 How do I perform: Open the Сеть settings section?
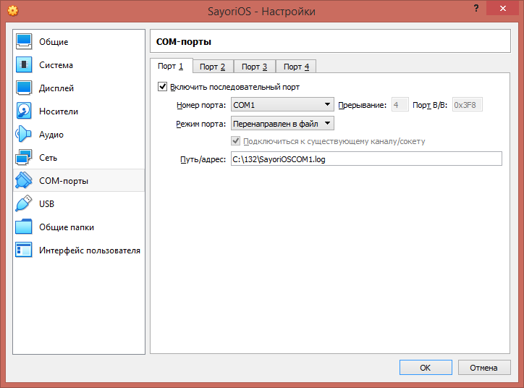tap(79, 158)
